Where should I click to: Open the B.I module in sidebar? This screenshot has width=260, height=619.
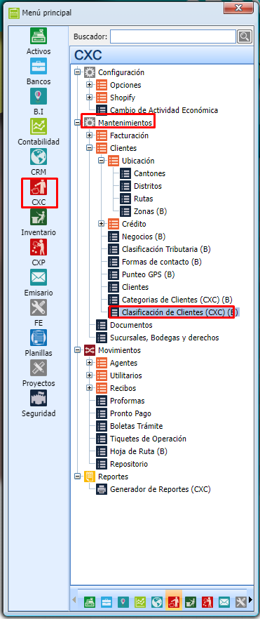[39, 102]
